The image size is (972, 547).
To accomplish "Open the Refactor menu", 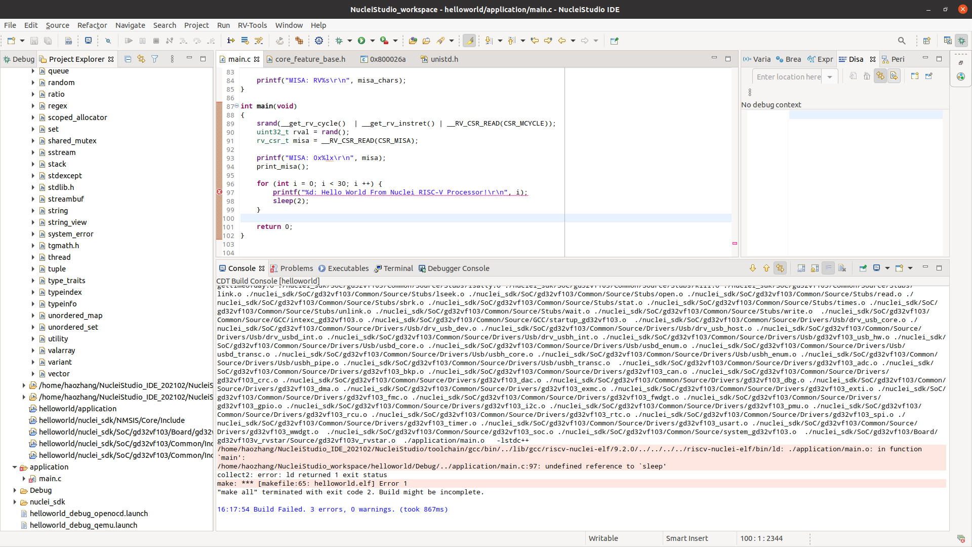I will coord(92,25).
